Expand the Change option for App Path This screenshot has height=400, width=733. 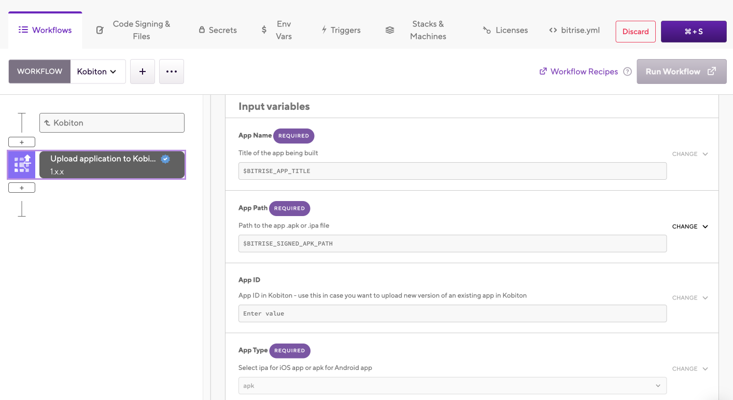pyautogui.click(x=690, y=226)
